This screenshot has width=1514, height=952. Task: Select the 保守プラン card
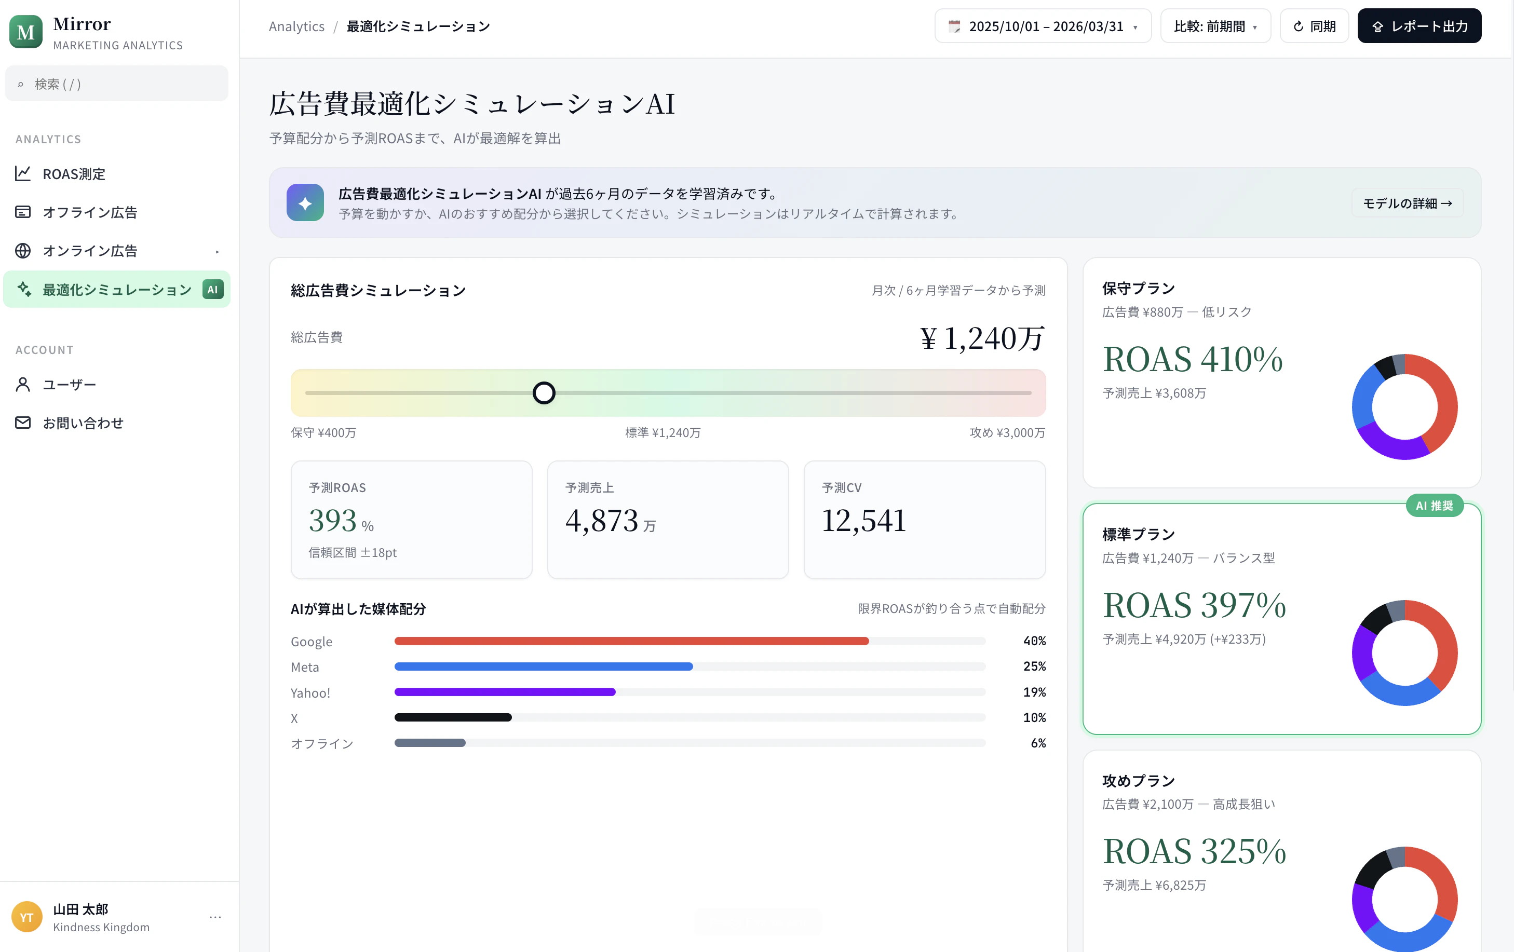tap(1281, 372)
